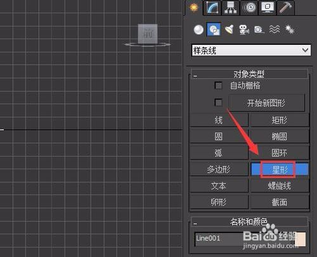Choose the 卵形 shape button

pos(219,202)
